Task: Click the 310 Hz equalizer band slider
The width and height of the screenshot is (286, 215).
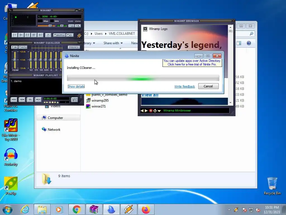Action: (41, 60)
